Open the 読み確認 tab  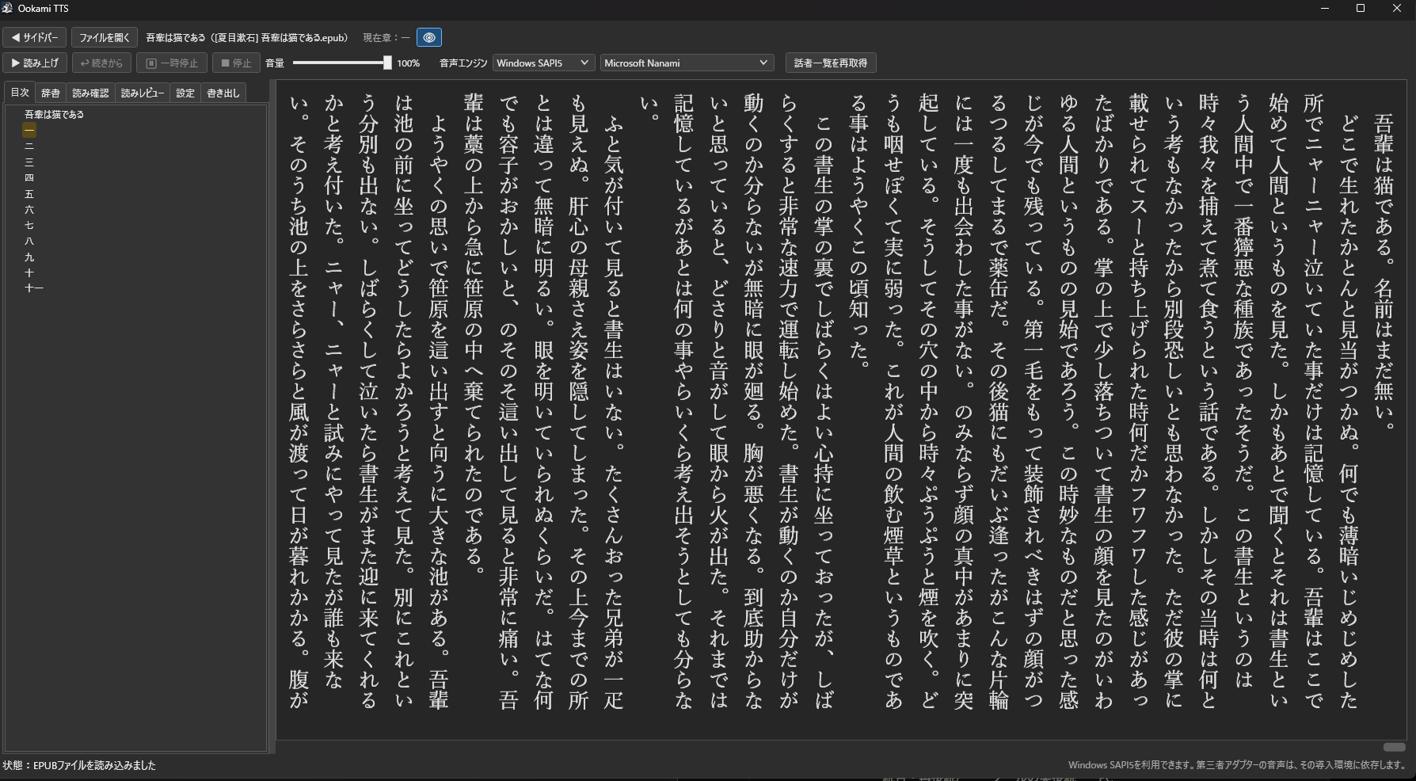tap(90, 93)
